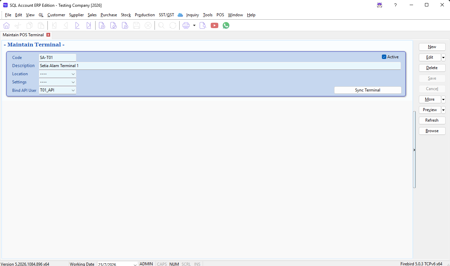Click the Preview button
This screenshot has height=266, width=450.
tap(430, 110)
